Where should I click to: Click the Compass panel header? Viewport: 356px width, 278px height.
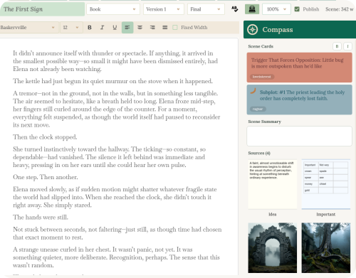[300, 30]
